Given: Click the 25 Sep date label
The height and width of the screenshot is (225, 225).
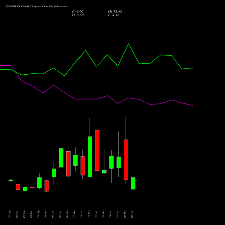Looking at the screenshot, I should coord(31,214).
